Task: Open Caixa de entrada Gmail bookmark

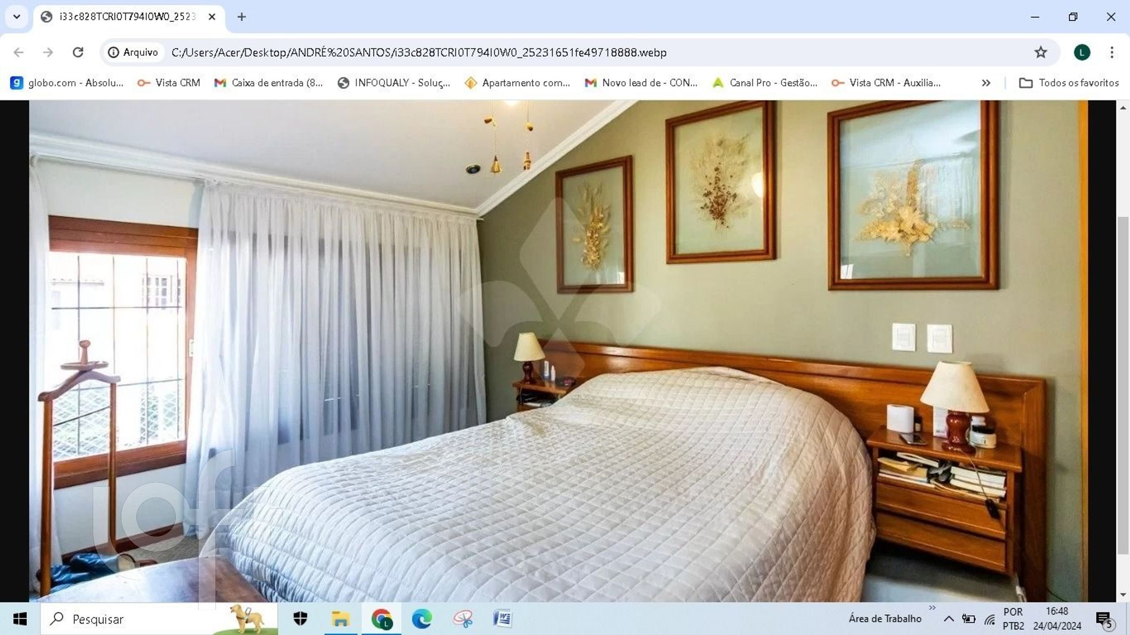Action: 268,83
